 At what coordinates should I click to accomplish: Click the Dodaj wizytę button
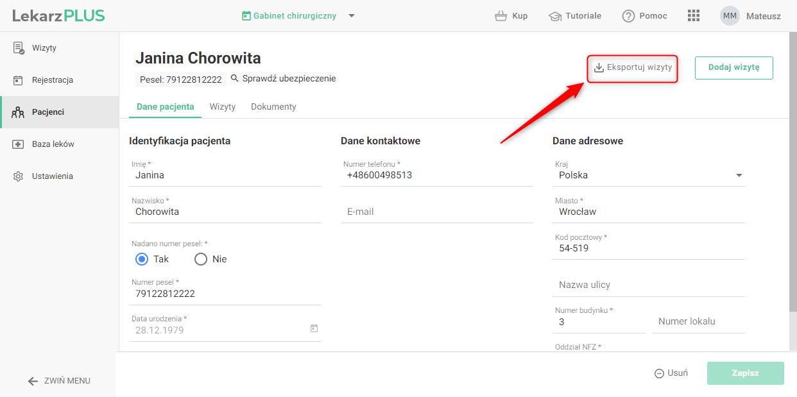pyautogui.click(x=733, y=67)
